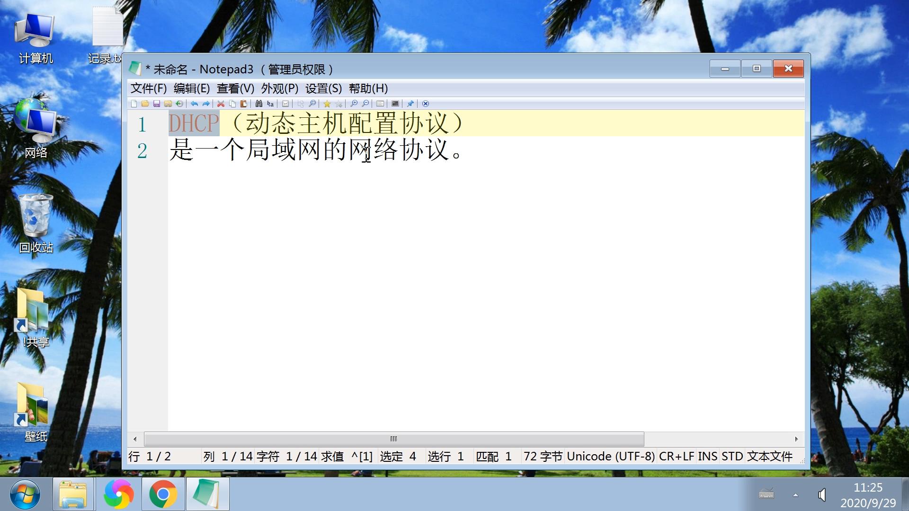Click the horizontal scrollbar thumb
909x511 pixels.
392,439
